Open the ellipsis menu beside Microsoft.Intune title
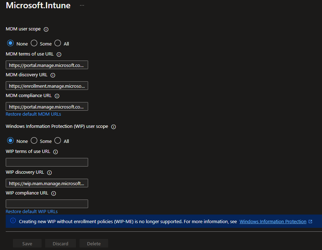The height and width of the screenshot is (250, 322). (82, 5)
